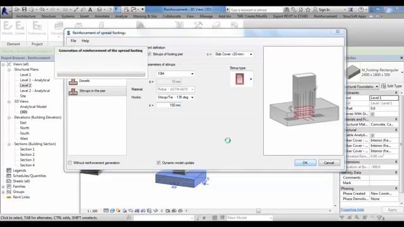
Task: Open the Help menu in reinforcement dialog
Action: point(85,40)
